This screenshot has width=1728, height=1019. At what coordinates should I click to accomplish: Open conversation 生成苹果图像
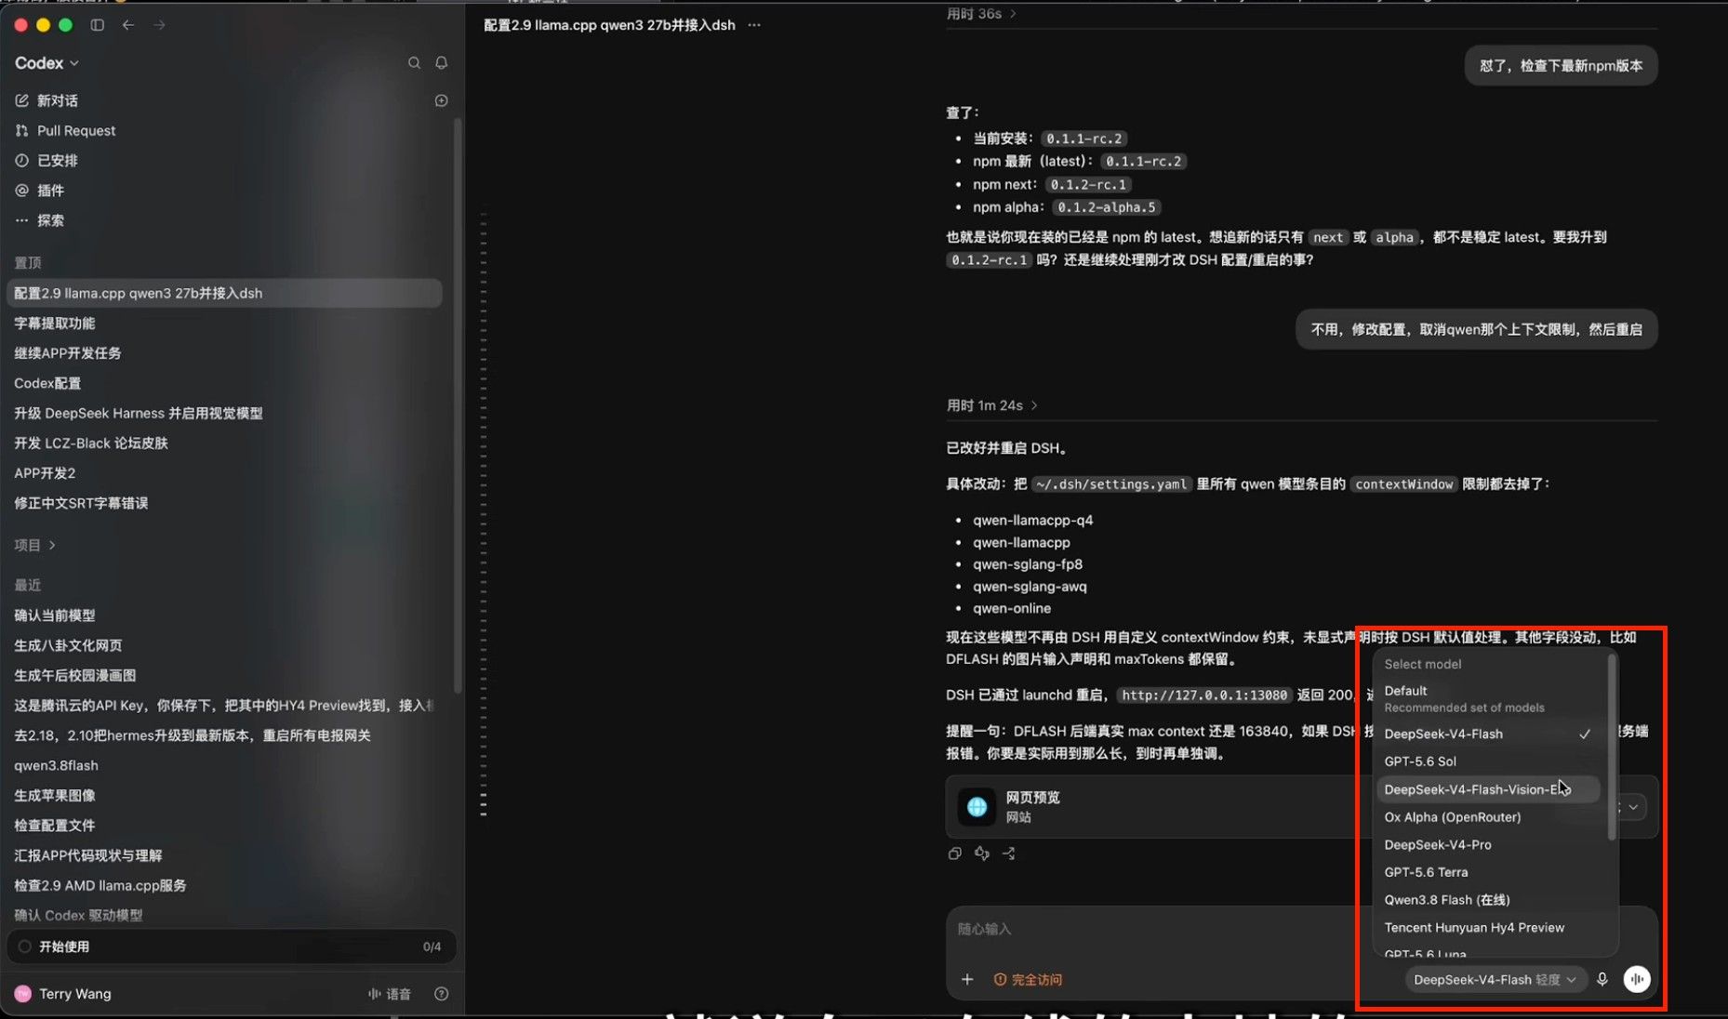click(223, 795)
